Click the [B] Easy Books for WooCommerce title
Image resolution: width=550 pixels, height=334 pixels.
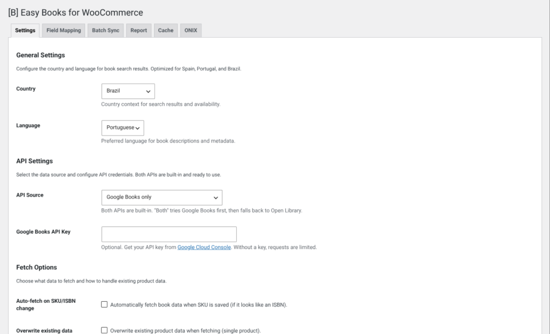(x=75, y=13)
